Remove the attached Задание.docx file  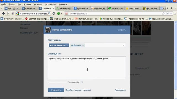[x=82, y=82]
